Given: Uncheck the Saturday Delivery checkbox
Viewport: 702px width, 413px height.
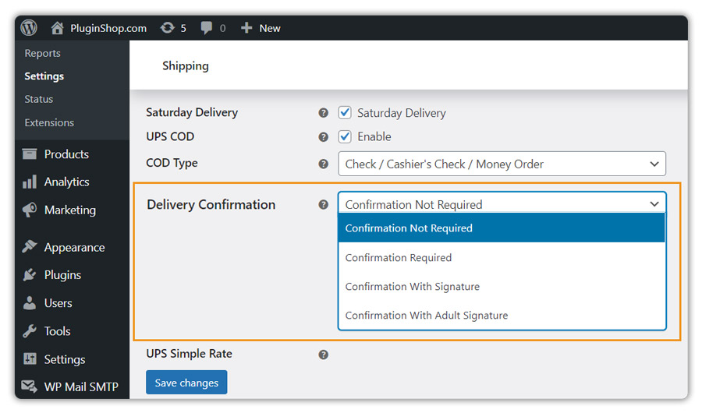Looking at the screenshot, I should tap(344, 113).
